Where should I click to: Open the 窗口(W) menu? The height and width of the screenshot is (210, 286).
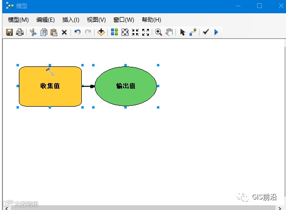coord(124,20)
